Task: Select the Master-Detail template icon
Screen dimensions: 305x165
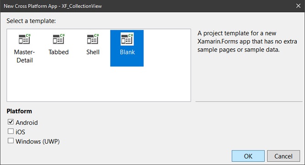Action: (25, 39)
